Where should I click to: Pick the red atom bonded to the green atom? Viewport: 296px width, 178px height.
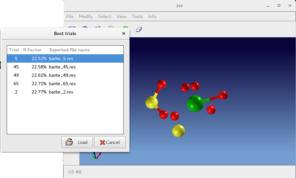point(223,95)
